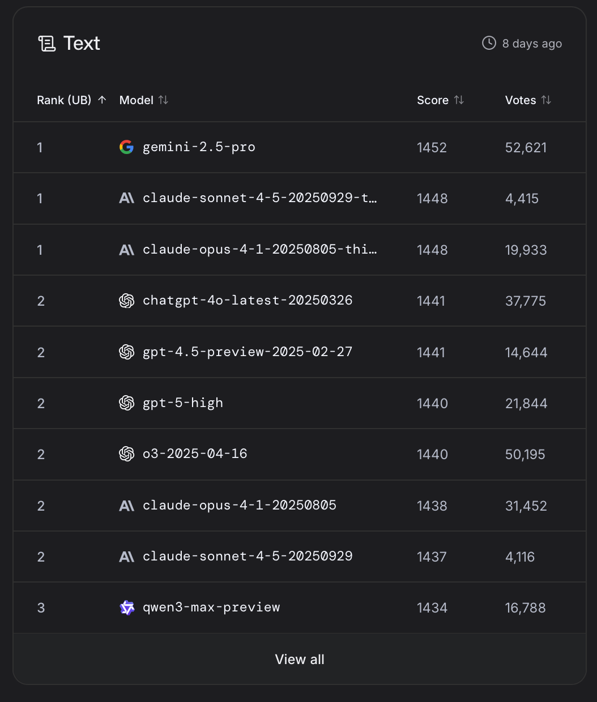Click the 8 days ago timestamp

tap(532, 44)
